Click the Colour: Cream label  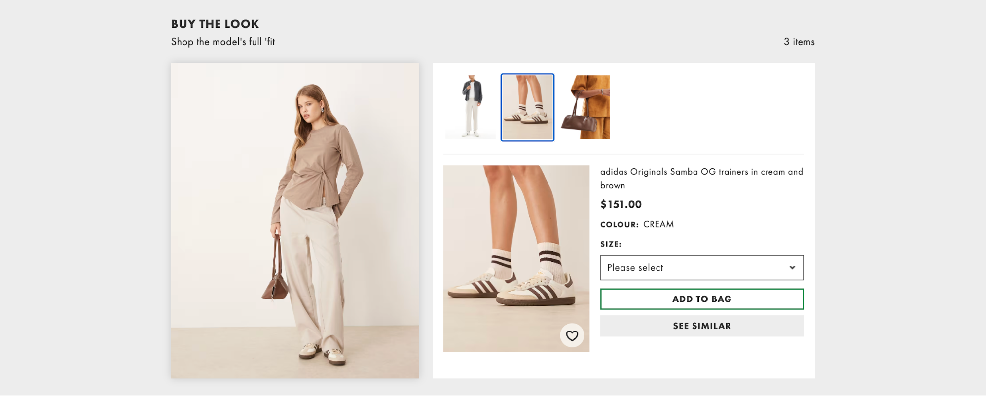[637, 224]
